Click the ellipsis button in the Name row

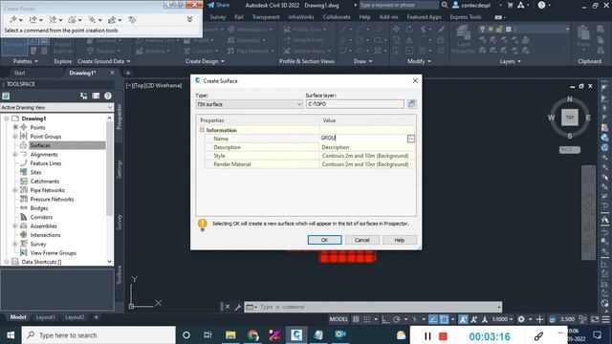click(410, 139)
